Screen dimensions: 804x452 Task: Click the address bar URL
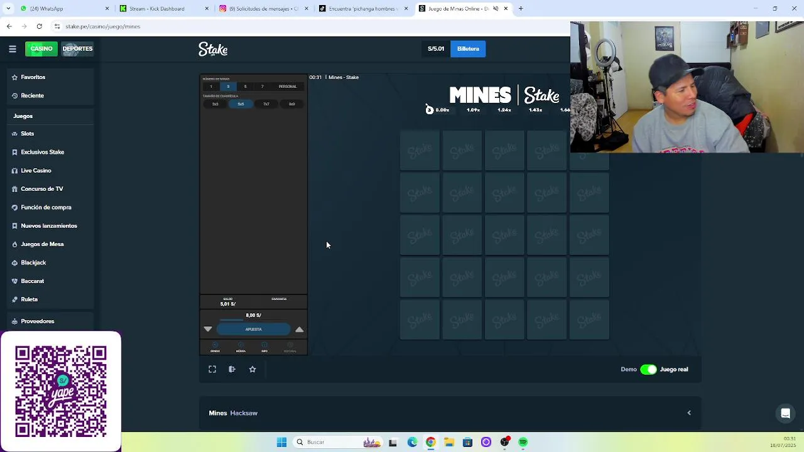[102, 26]
